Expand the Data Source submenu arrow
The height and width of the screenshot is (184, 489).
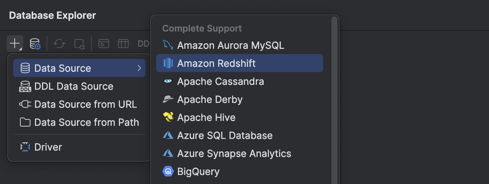(139, 68)
